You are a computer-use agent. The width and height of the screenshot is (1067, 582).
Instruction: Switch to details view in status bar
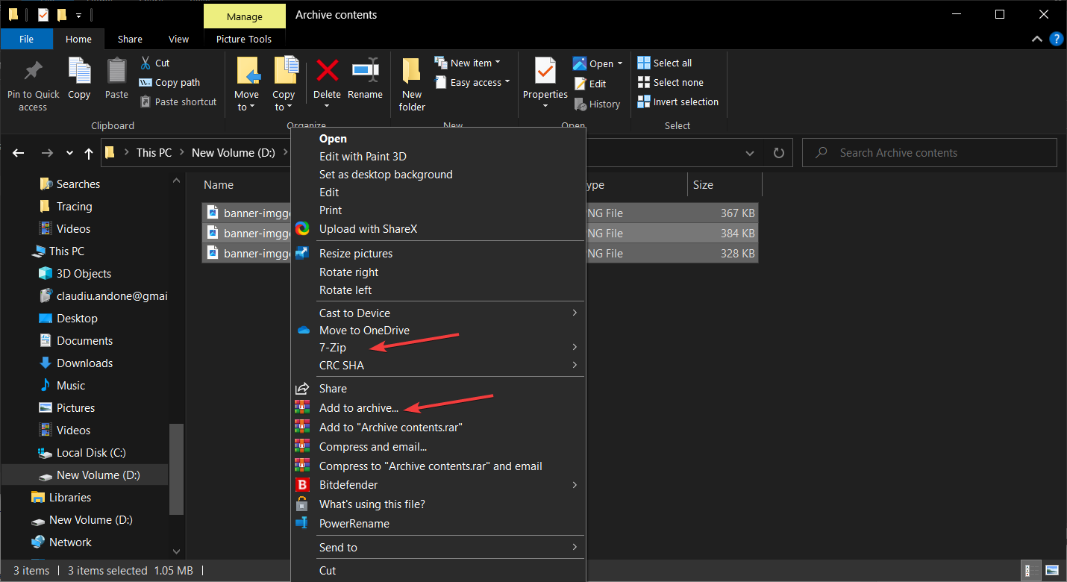tap(1031, 570)
